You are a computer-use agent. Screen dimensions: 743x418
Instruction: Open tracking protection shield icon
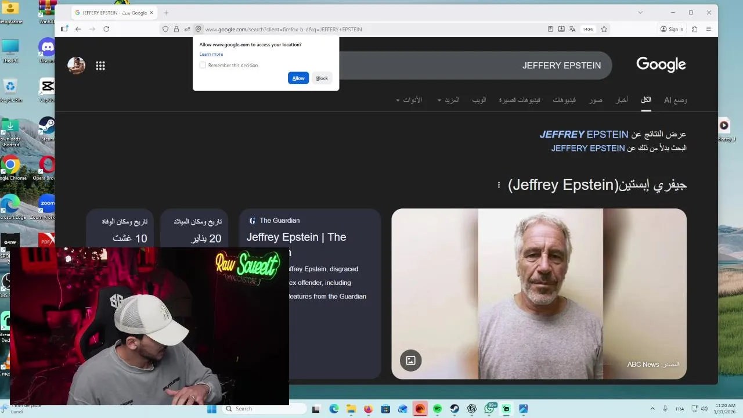(165, 29)
